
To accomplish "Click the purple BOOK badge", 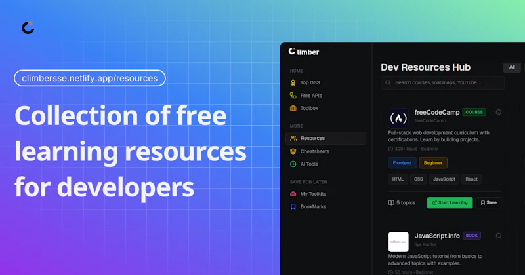I will click(x=472, y=236).
